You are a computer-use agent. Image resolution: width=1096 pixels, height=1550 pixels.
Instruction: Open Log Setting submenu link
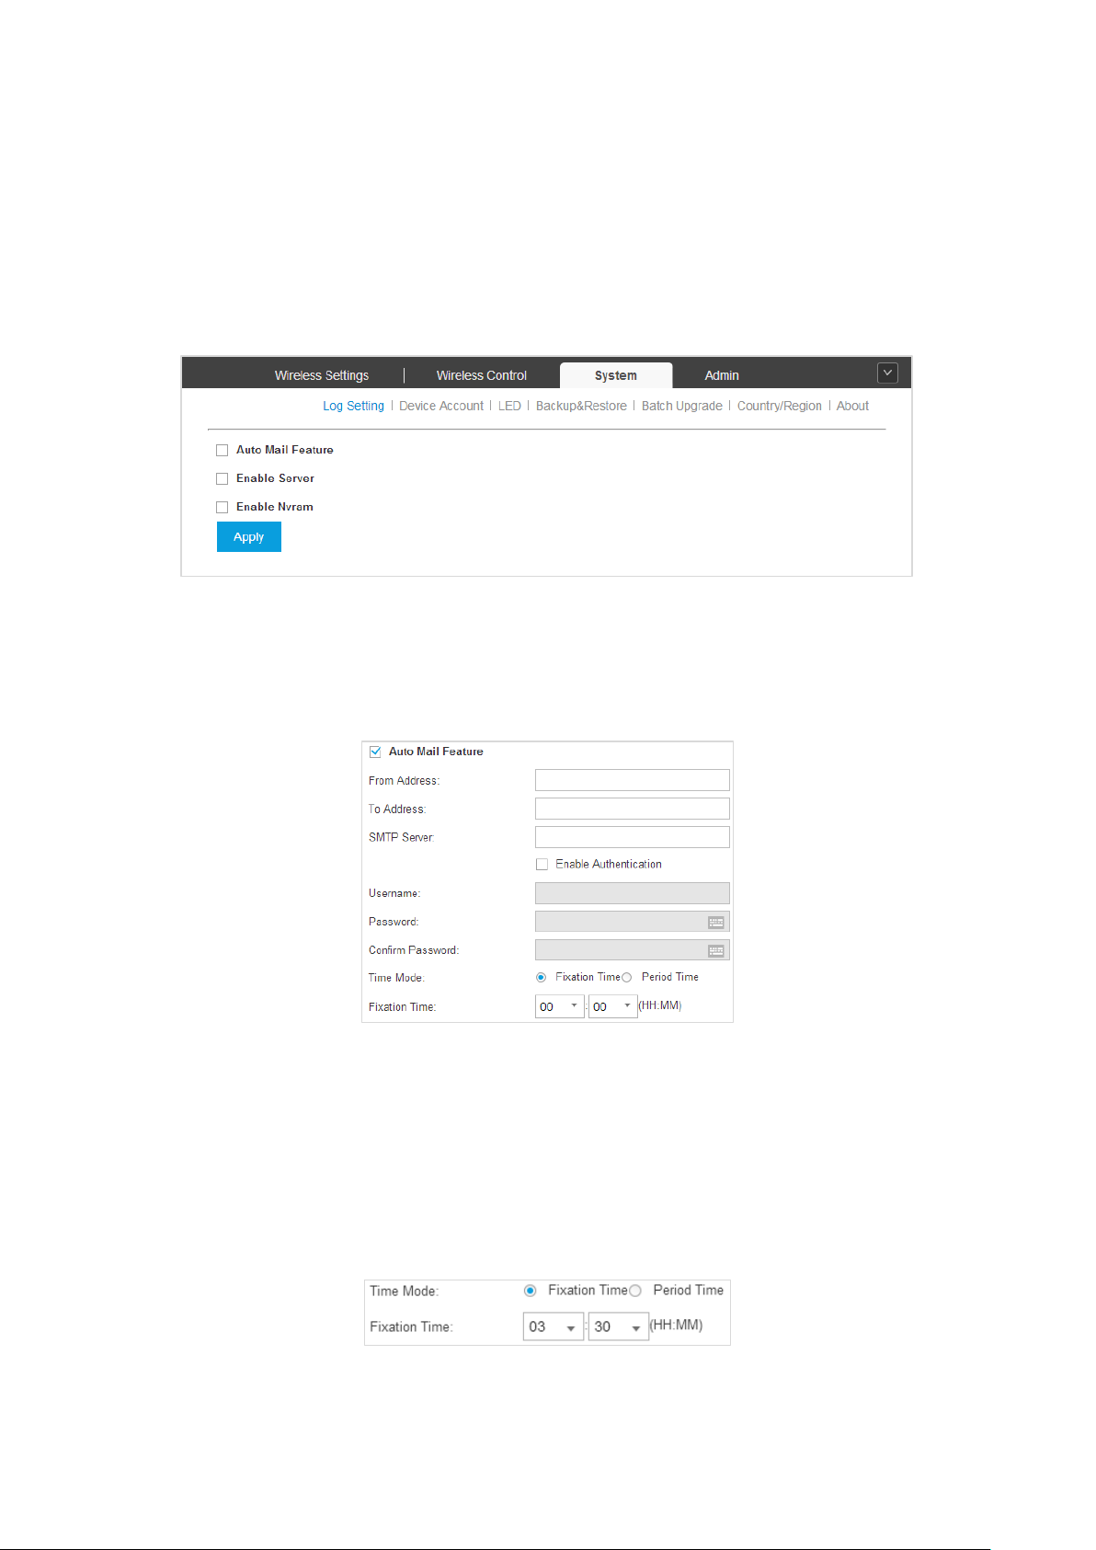353,406
